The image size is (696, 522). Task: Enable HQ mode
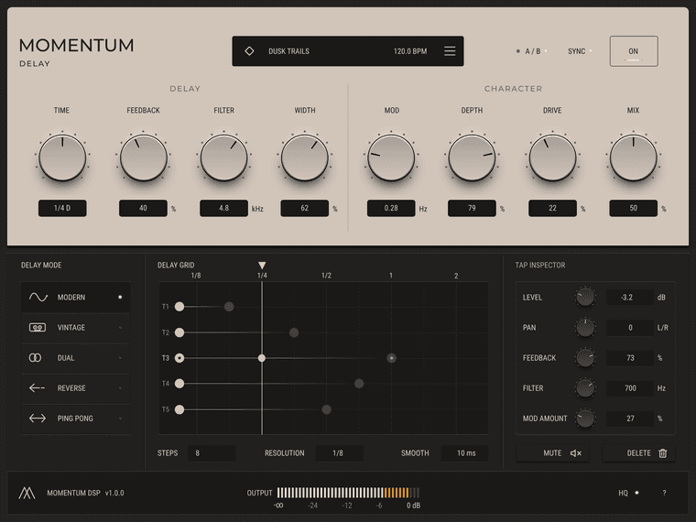coord(628,493)
